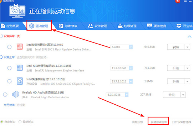Click the Realtek High Definition Audio text

pyautogui.click(x=50, y=97)
